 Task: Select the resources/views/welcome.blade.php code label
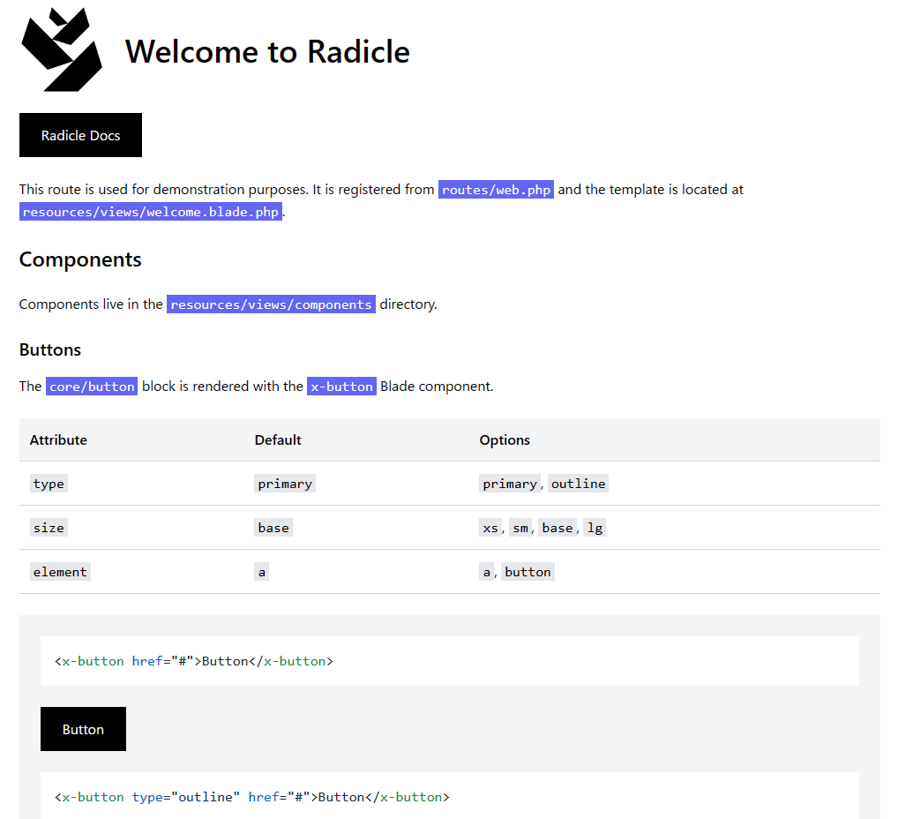click(151, 212)
